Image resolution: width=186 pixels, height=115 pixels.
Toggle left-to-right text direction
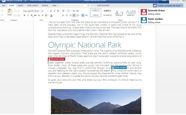point(83,15)
